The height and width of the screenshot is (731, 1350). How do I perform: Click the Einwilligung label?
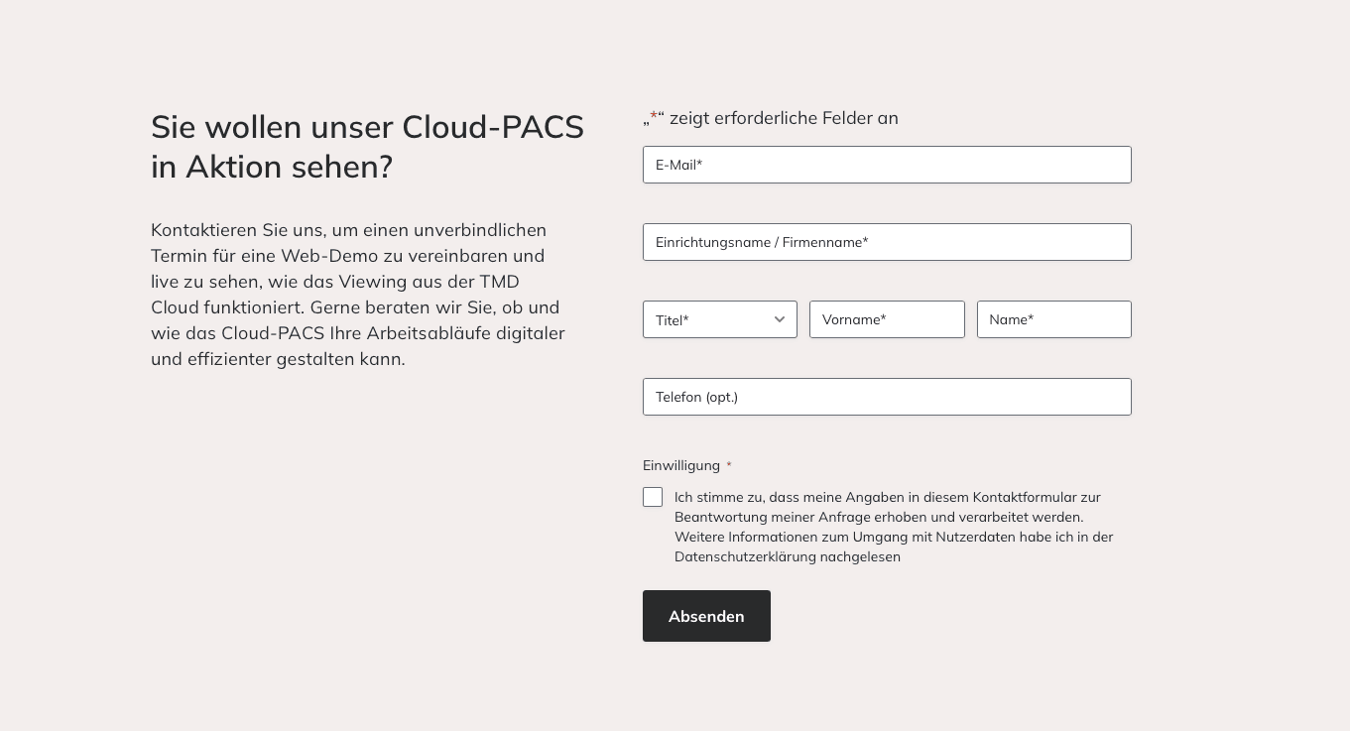pyautogui.click(x=681, y=465)
